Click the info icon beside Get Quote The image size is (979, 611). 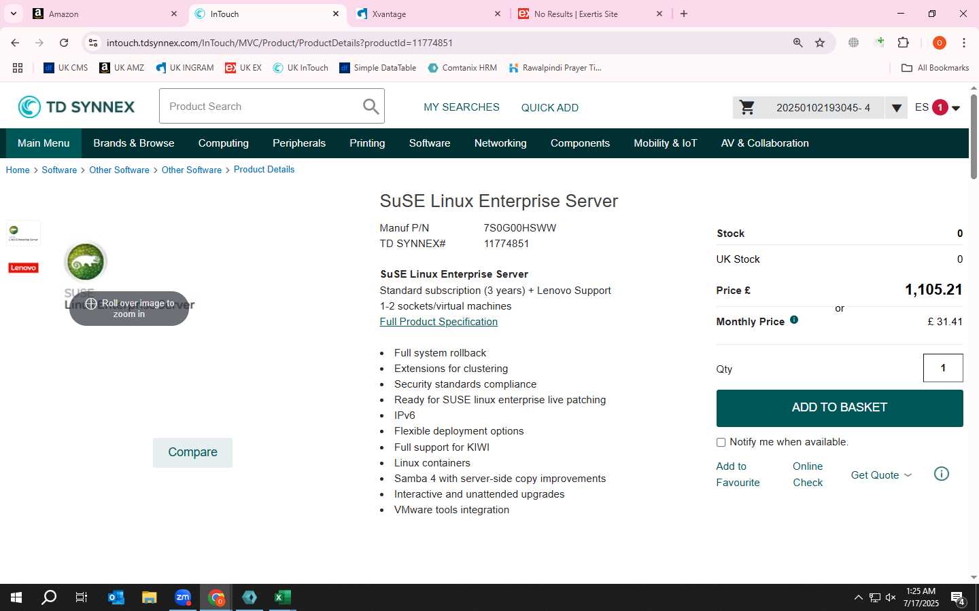coord(942,474)
